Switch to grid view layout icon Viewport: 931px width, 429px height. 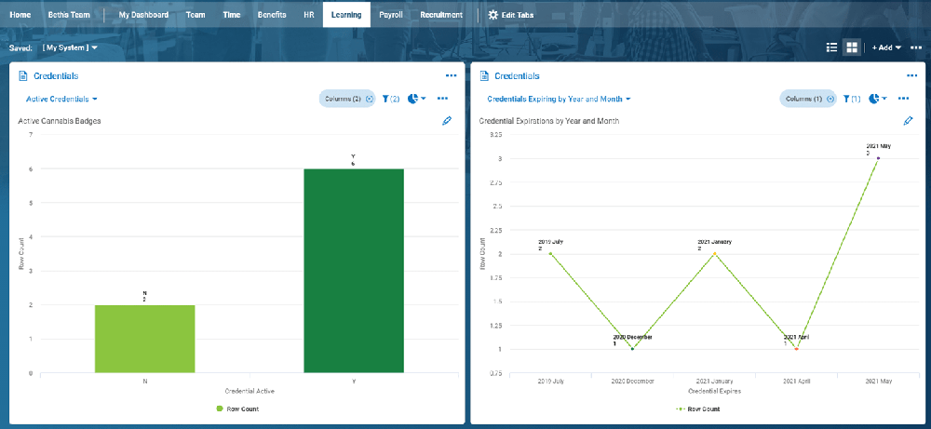(852, 47)
